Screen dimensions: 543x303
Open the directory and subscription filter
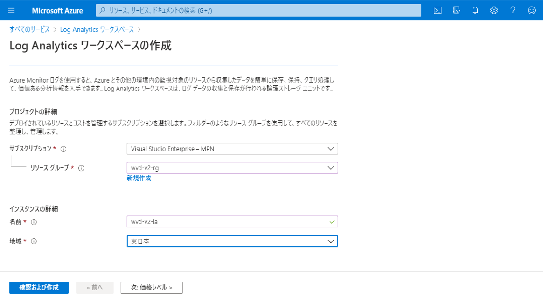click(x=456, y=10)
